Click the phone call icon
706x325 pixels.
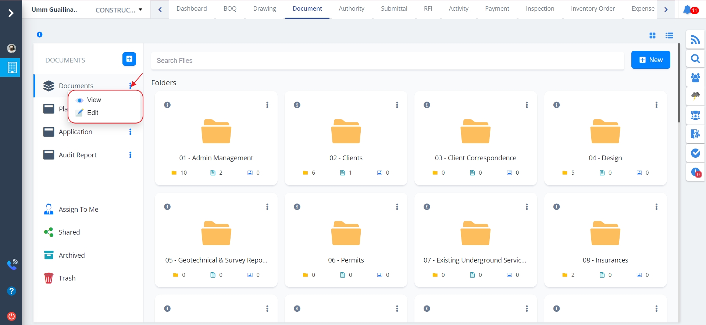tap(12, 264)
